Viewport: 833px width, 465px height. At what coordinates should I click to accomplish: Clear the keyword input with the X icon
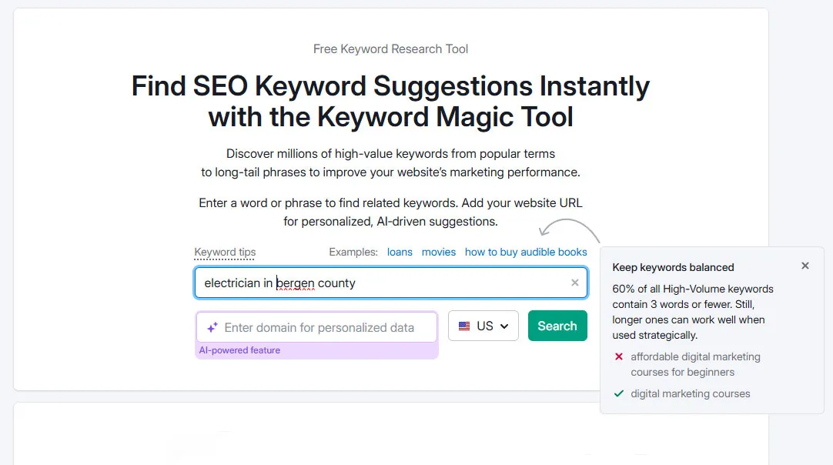pyautogui.click(x=574, y=283)
